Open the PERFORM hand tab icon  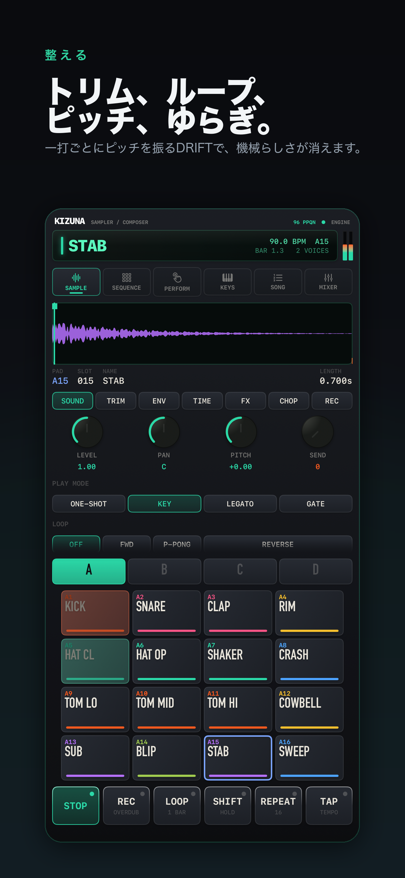pyautogui.click(x=177, y=277)
